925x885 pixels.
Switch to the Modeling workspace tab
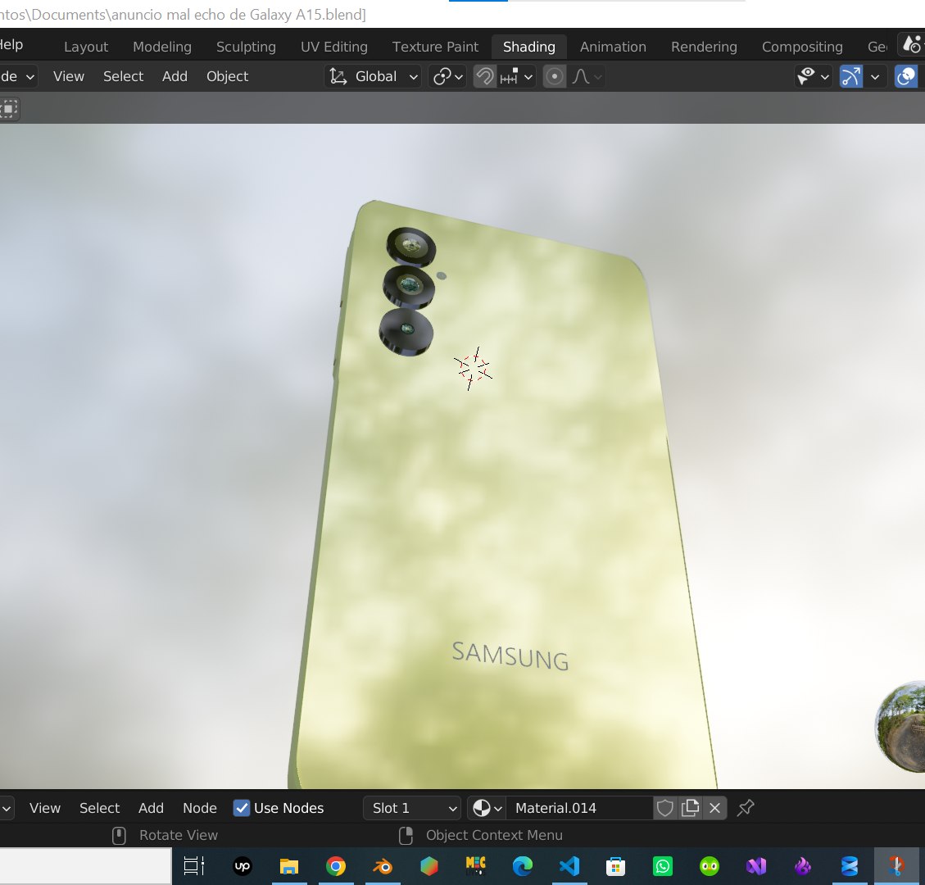162,47
